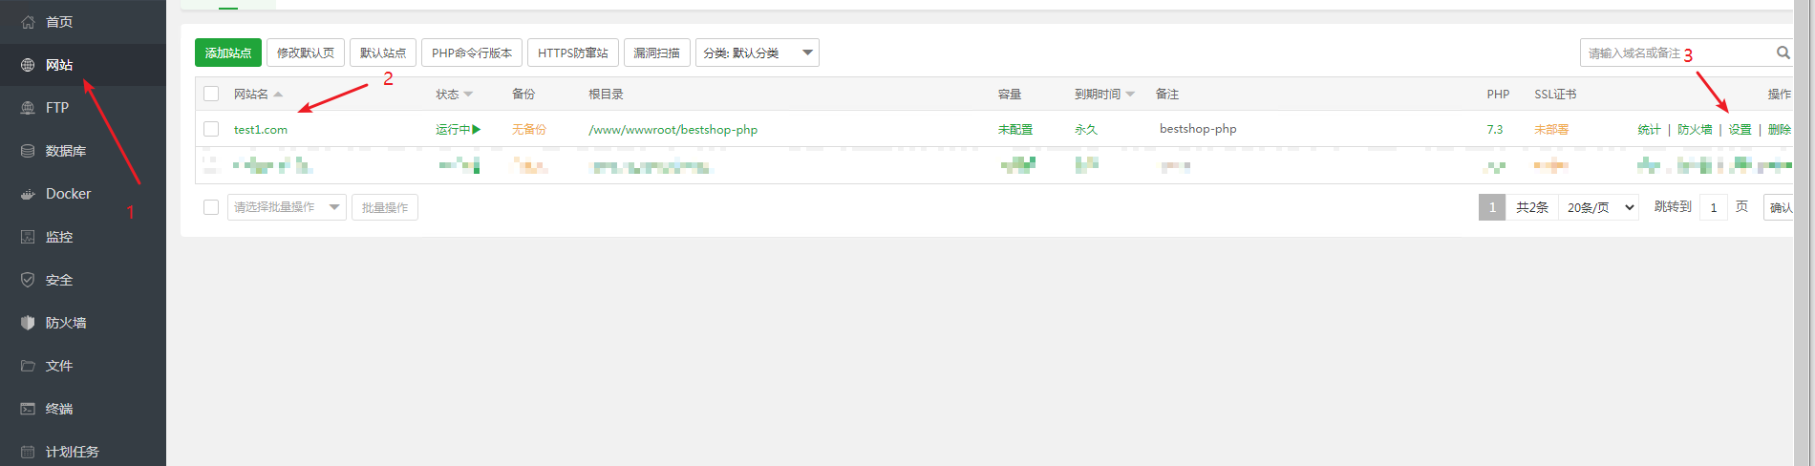
Task: Click the FTP sidebar icon
Action: click(28, 108)
